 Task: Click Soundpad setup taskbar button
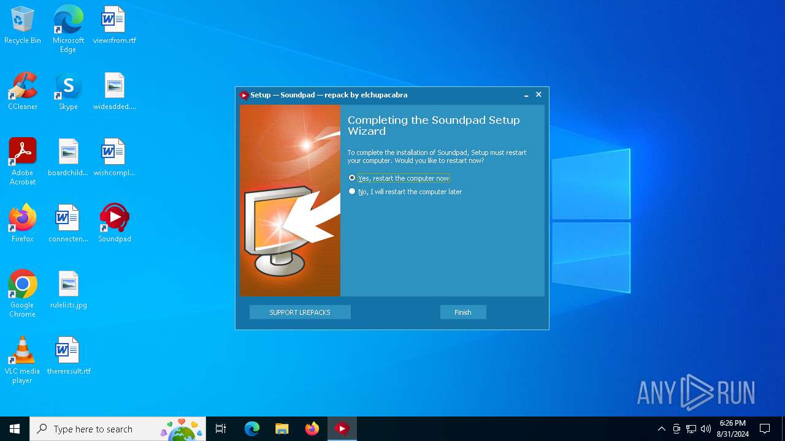[342, 429]
